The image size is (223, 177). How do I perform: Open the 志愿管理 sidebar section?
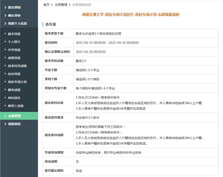coord(19,116)
